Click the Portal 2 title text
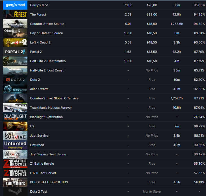Viewport: 206px width, 196px height. coord(36,52)
